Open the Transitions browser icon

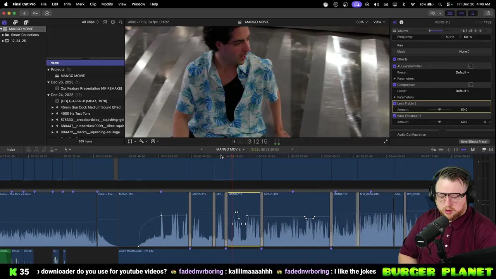point(491,150)
